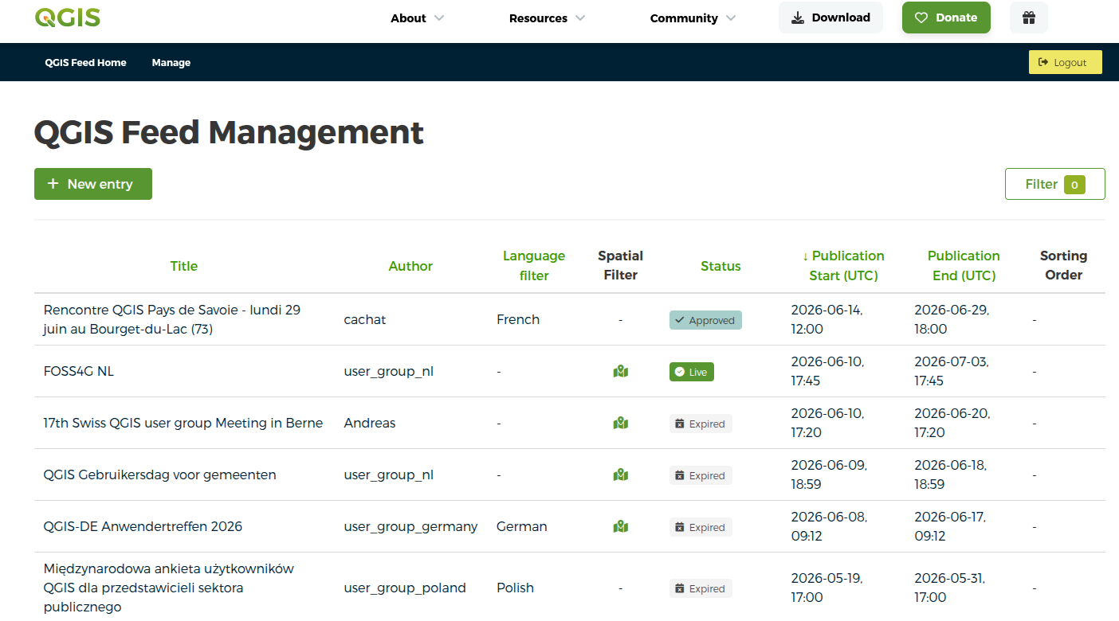Image resolution: width=1119 pixels, height=621 pixels.
Task: Sort by Publication End (UTC)
Action: coord(964,266)
